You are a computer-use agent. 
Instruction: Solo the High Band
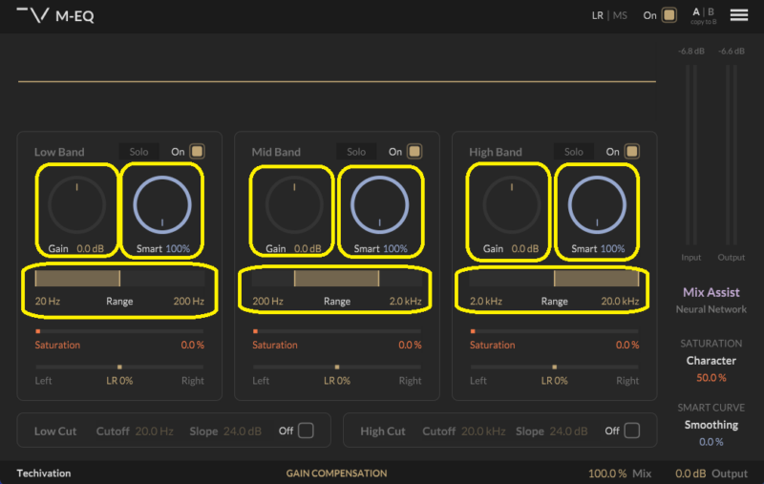point(574,152)
